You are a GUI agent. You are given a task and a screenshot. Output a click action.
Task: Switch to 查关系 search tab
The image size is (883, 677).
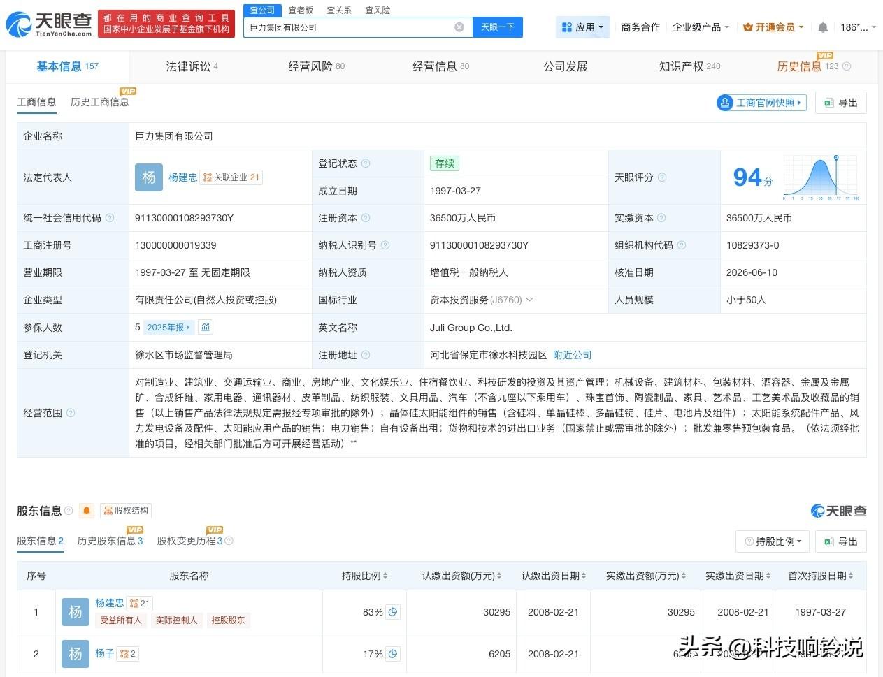coord(339,10)
